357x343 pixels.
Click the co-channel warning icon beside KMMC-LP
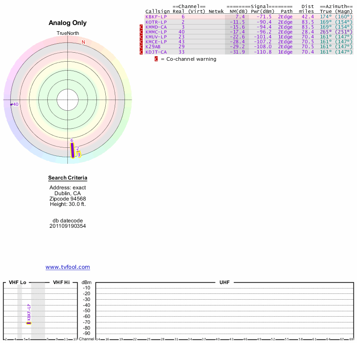141,32
